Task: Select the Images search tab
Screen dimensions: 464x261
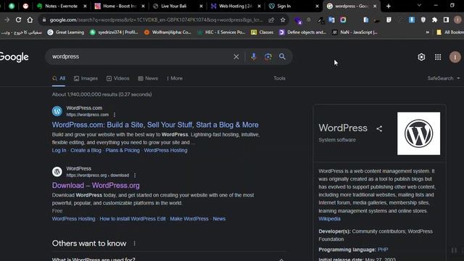Action: [86, 78]
